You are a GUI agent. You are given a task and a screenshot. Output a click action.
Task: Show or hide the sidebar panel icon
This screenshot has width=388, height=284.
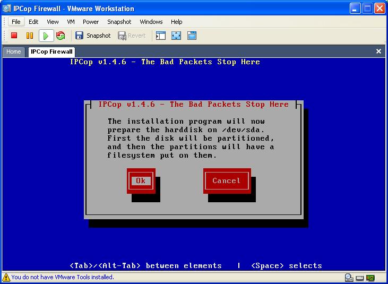pyautogui.click(x=161, y=36)
